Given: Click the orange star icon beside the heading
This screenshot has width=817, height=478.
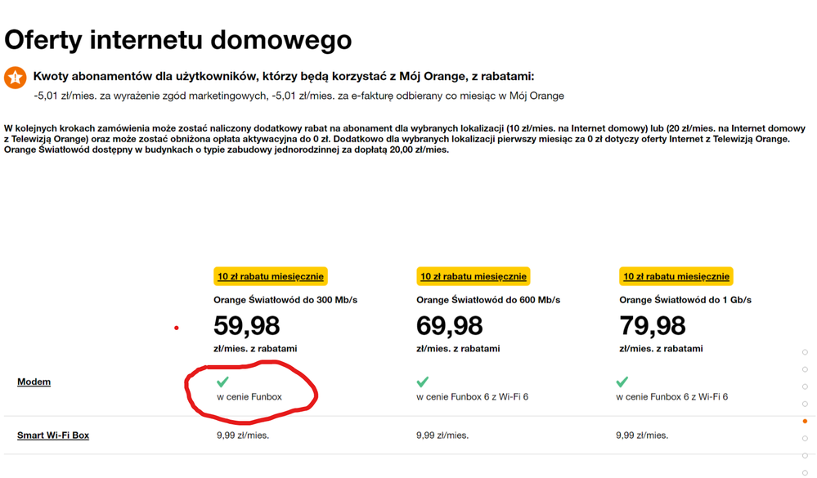Looking at the screenshot, I should click(15, 78).
